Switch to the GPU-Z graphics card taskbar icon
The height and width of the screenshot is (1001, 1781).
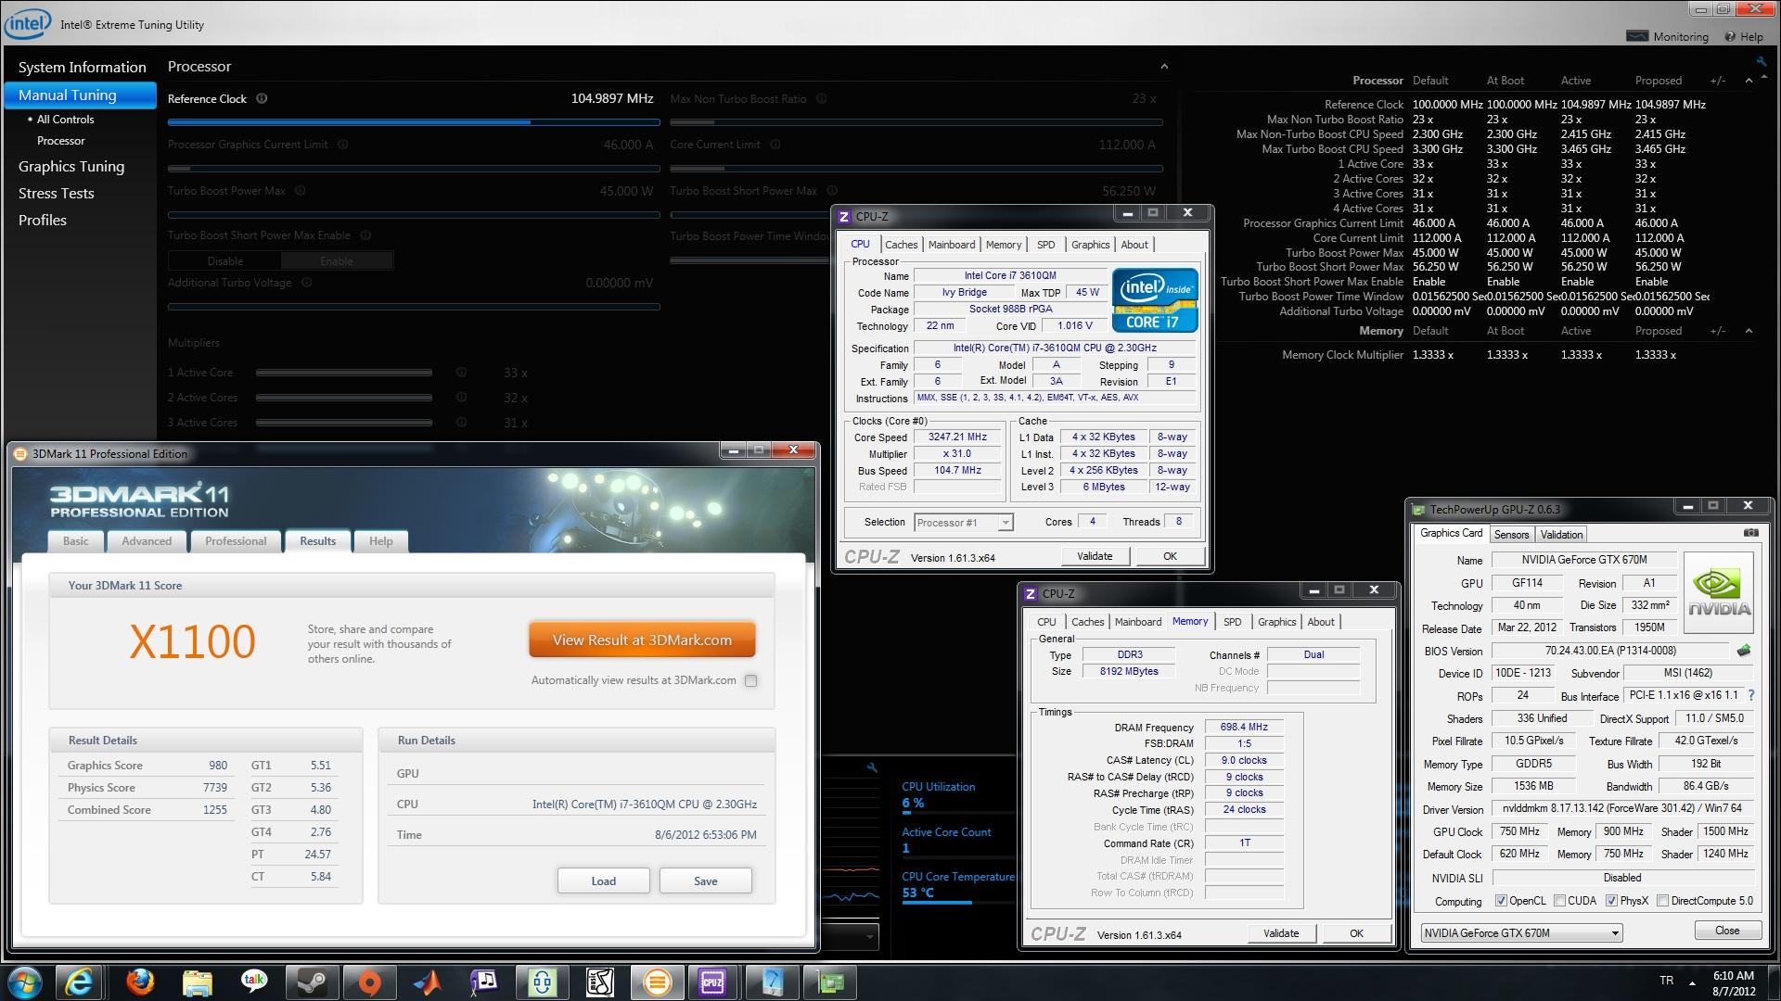pos(829,982)
